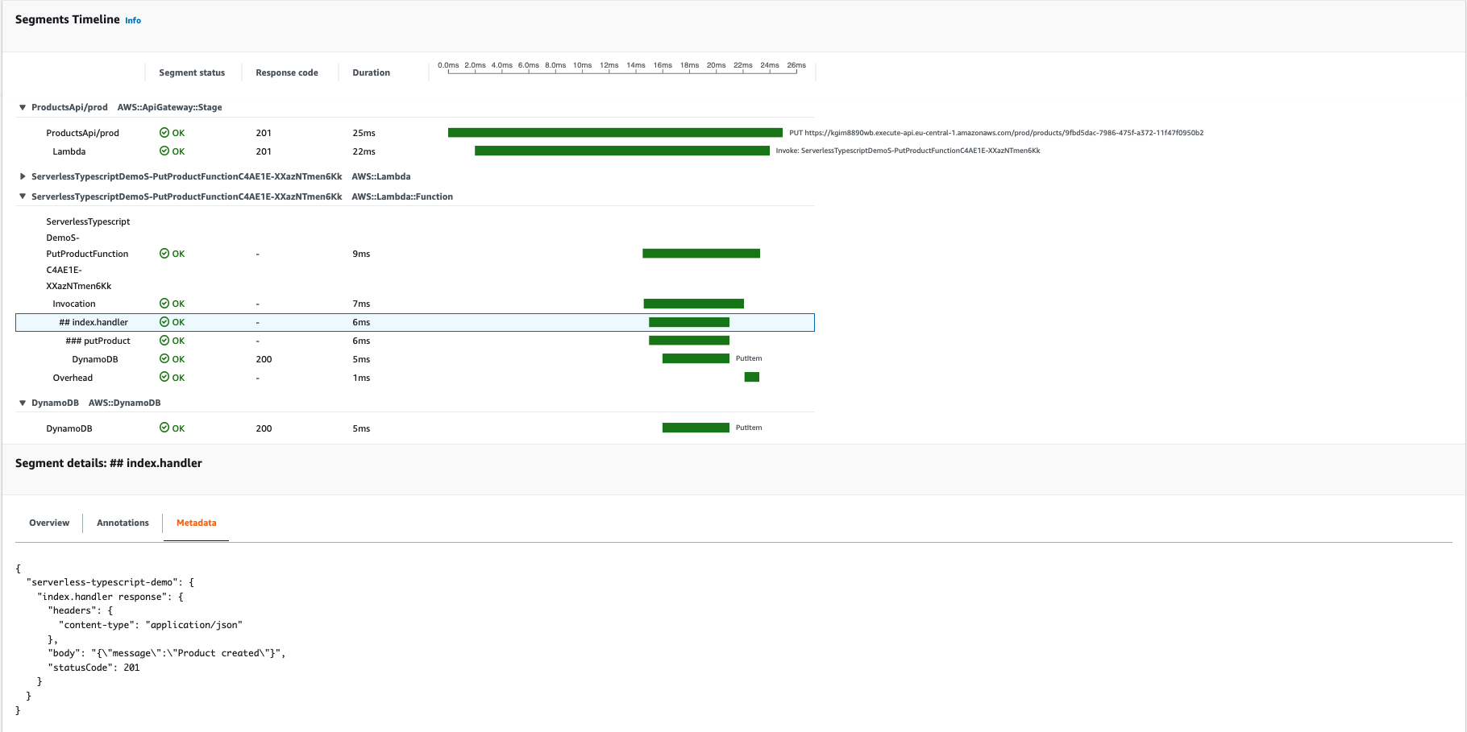Click the DynamoDB PutItem timeline bar

coord(695,358)
